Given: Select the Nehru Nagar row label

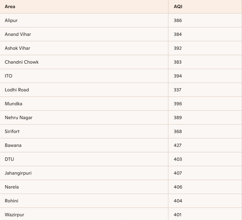Looking at the screenshot, I should (19, 118).
